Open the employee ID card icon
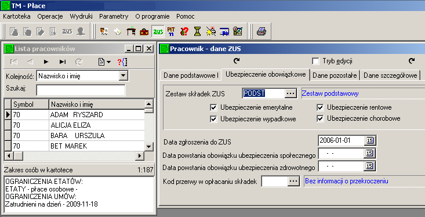Screen dimensions: 425x217 pos(104,32)
